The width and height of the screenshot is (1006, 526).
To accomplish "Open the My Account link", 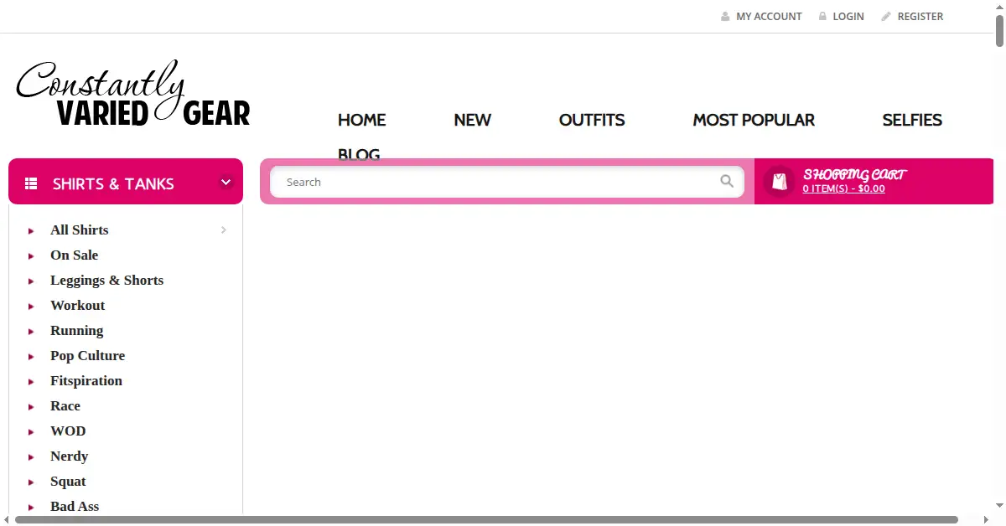I will pos(769,17).
